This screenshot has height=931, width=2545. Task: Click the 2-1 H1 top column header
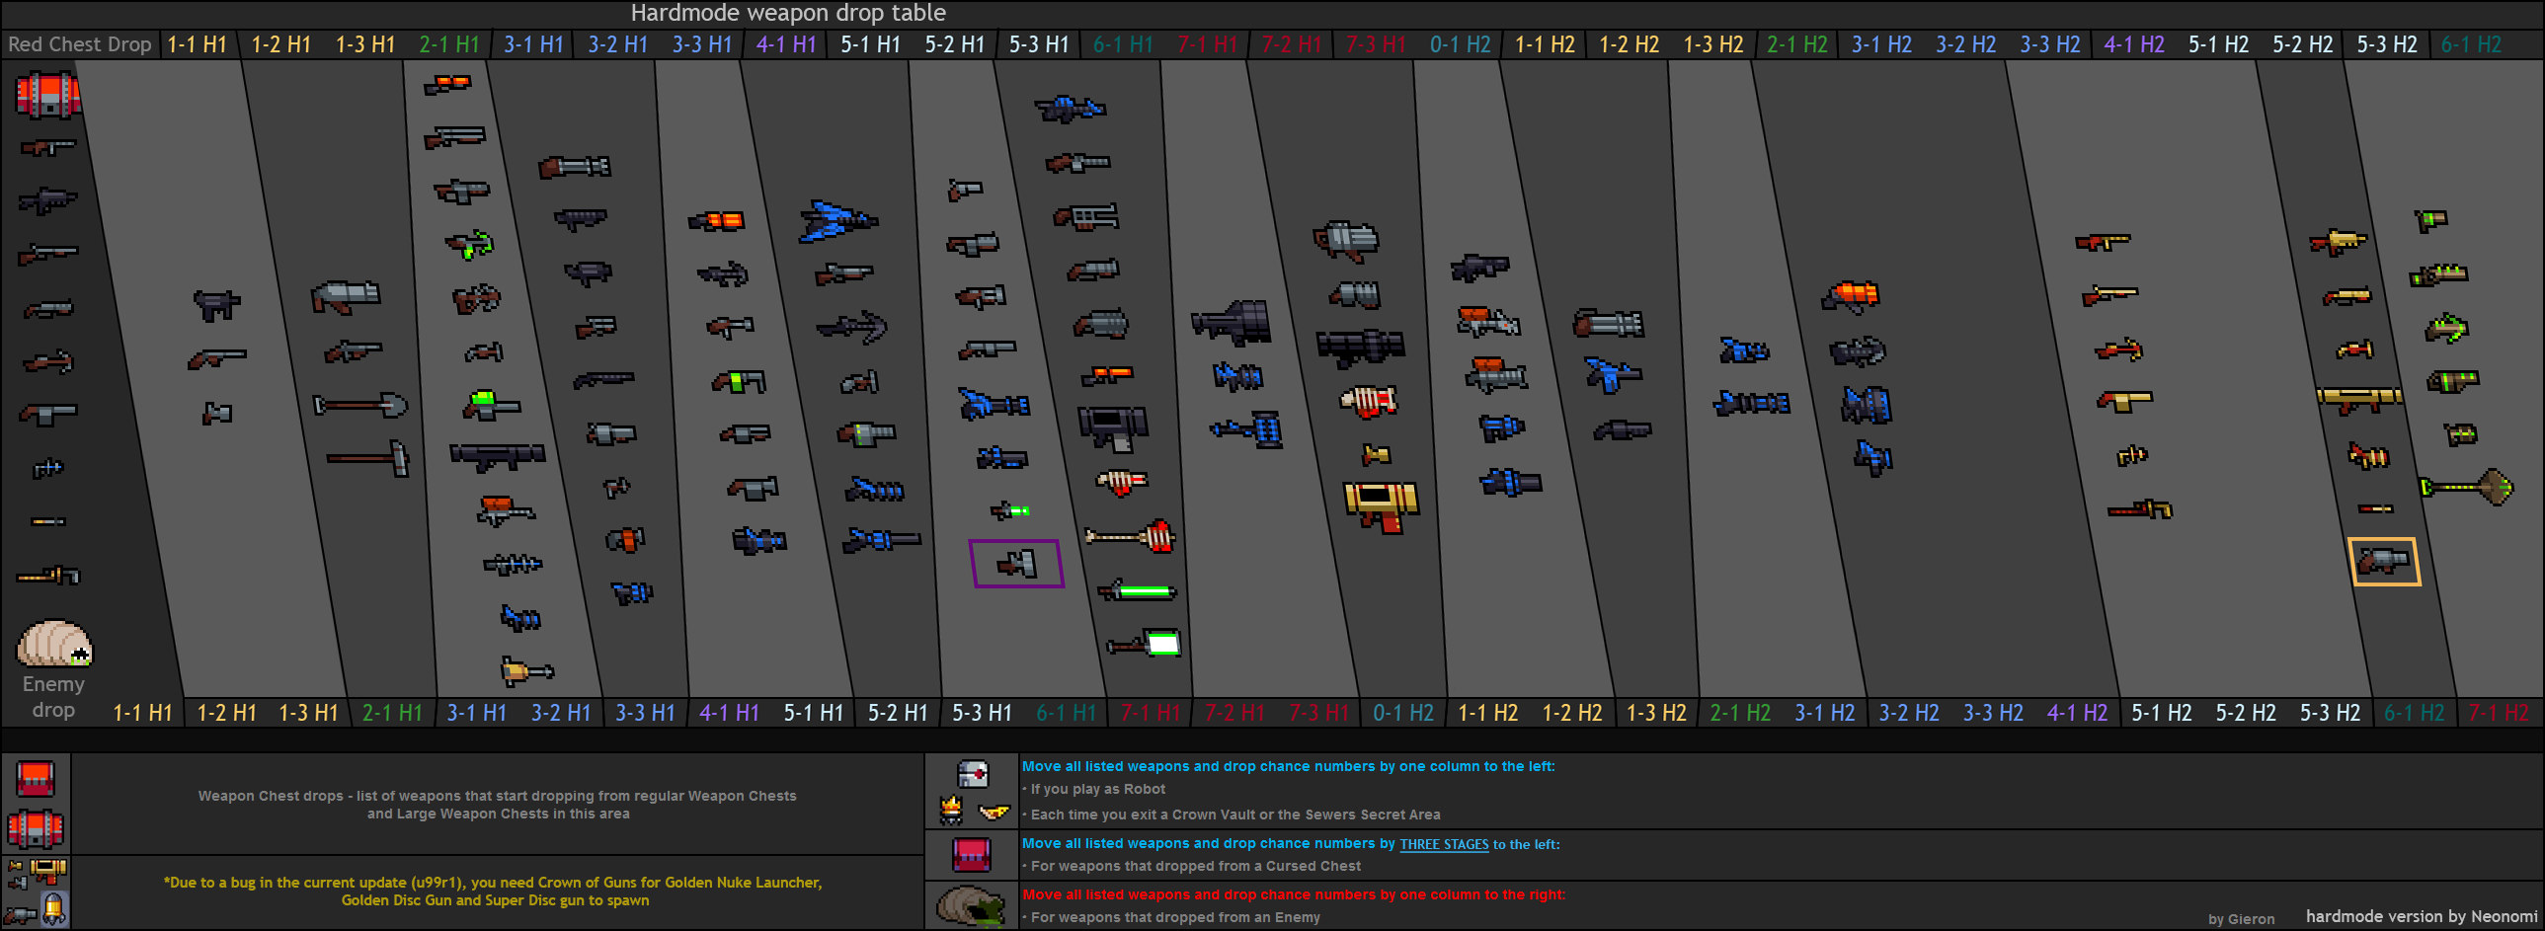tap(447, 45)
